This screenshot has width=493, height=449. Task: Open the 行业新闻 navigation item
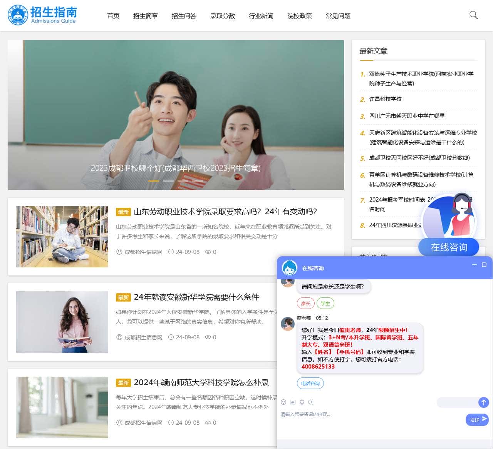click(x=261, y=16)
